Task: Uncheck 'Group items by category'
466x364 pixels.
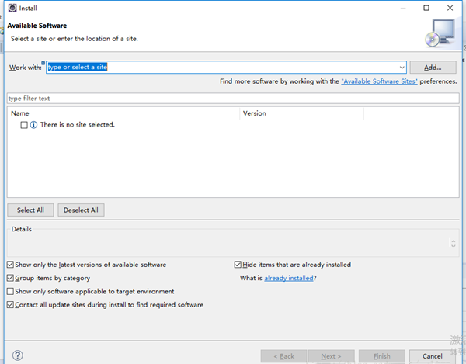Action: (10, 278)
